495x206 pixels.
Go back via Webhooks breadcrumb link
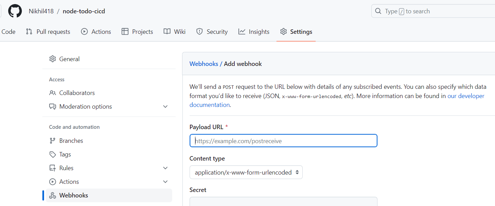tap(204, 64)
